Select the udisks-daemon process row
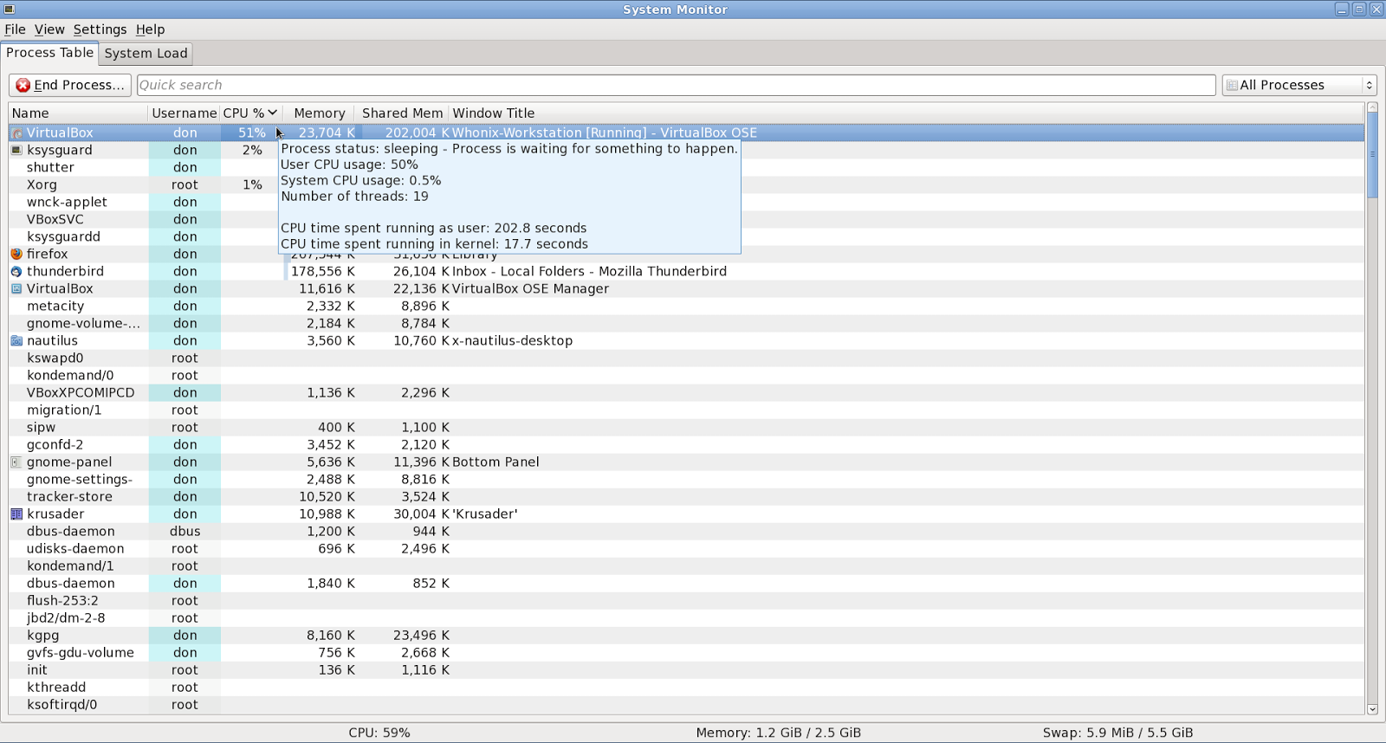1386x743 pixels. coord(686,548)
